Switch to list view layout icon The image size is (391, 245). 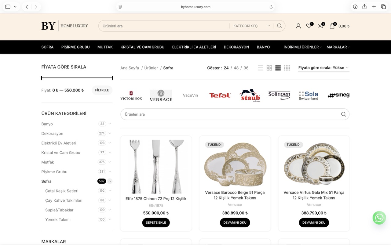click(261, 68)
